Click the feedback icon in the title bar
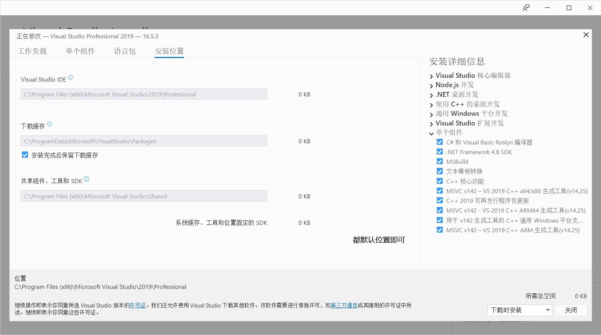 coord(526,8)
